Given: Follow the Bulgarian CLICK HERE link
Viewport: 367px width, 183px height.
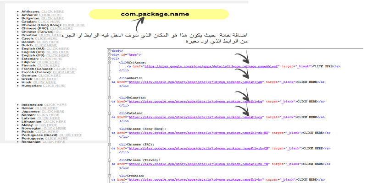Looking at the screenshot, I should pos(53,18).
